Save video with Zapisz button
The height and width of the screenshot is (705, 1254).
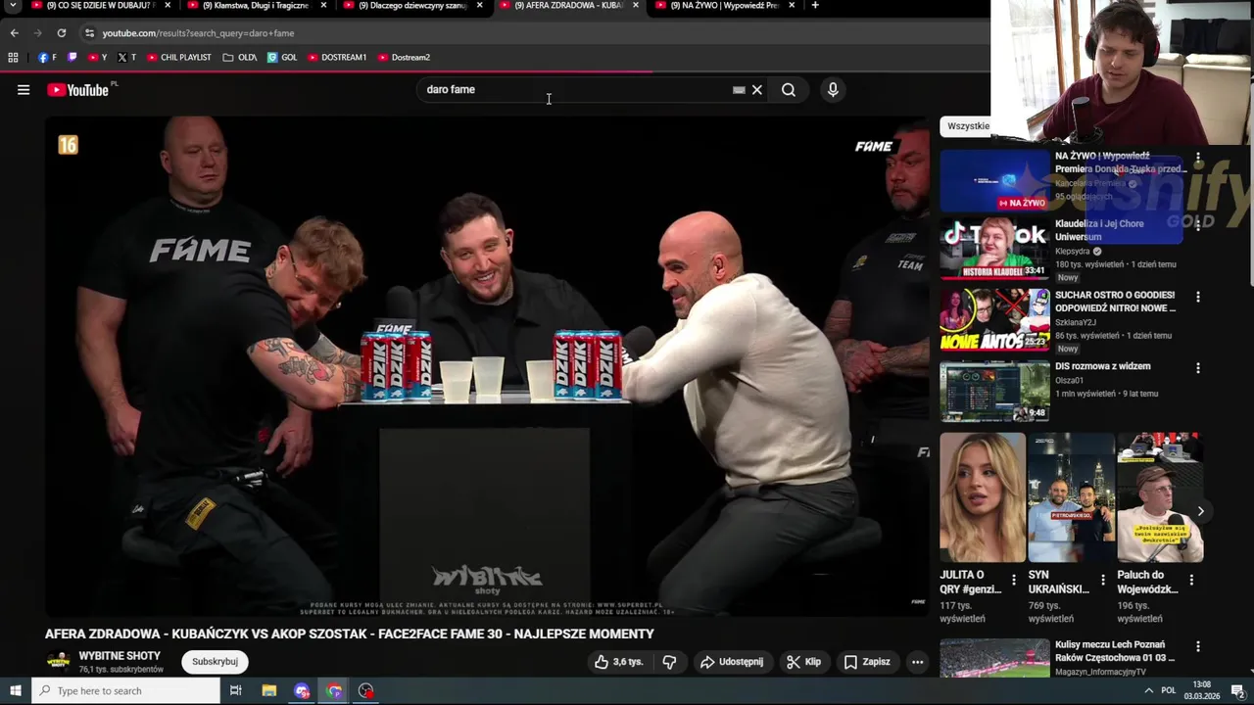tap(867, 662)
